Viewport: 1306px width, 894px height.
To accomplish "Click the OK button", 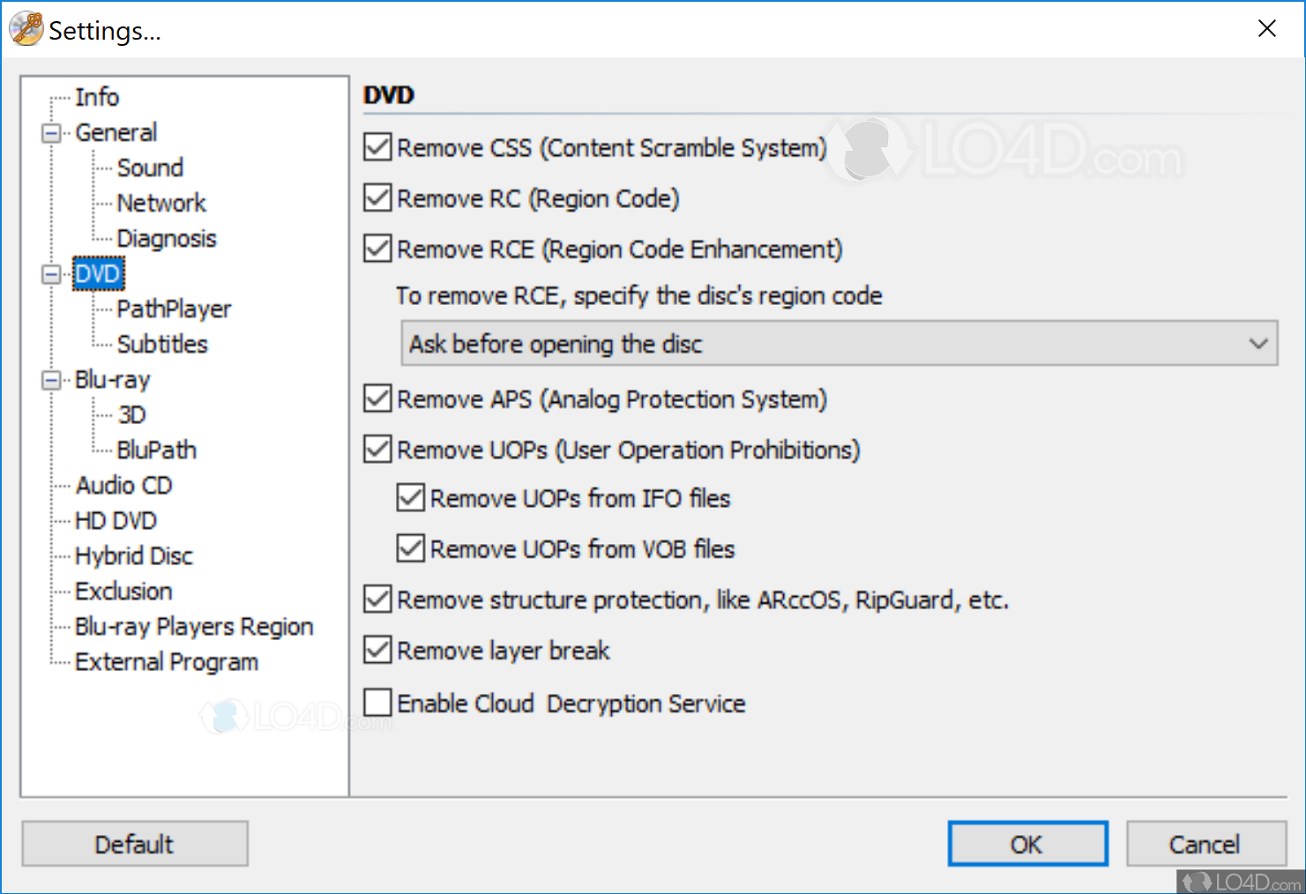I will tap(1027, 844).
